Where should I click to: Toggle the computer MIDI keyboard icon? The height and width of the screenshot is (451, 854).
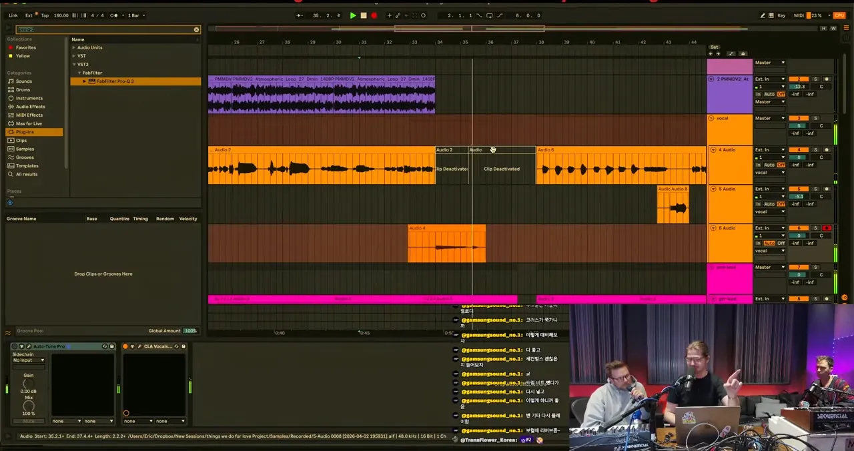(x=771, y=15)
